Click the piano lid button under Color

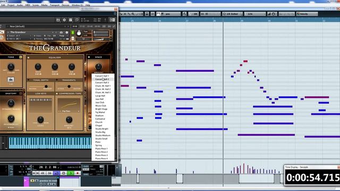tap(11, 80)
